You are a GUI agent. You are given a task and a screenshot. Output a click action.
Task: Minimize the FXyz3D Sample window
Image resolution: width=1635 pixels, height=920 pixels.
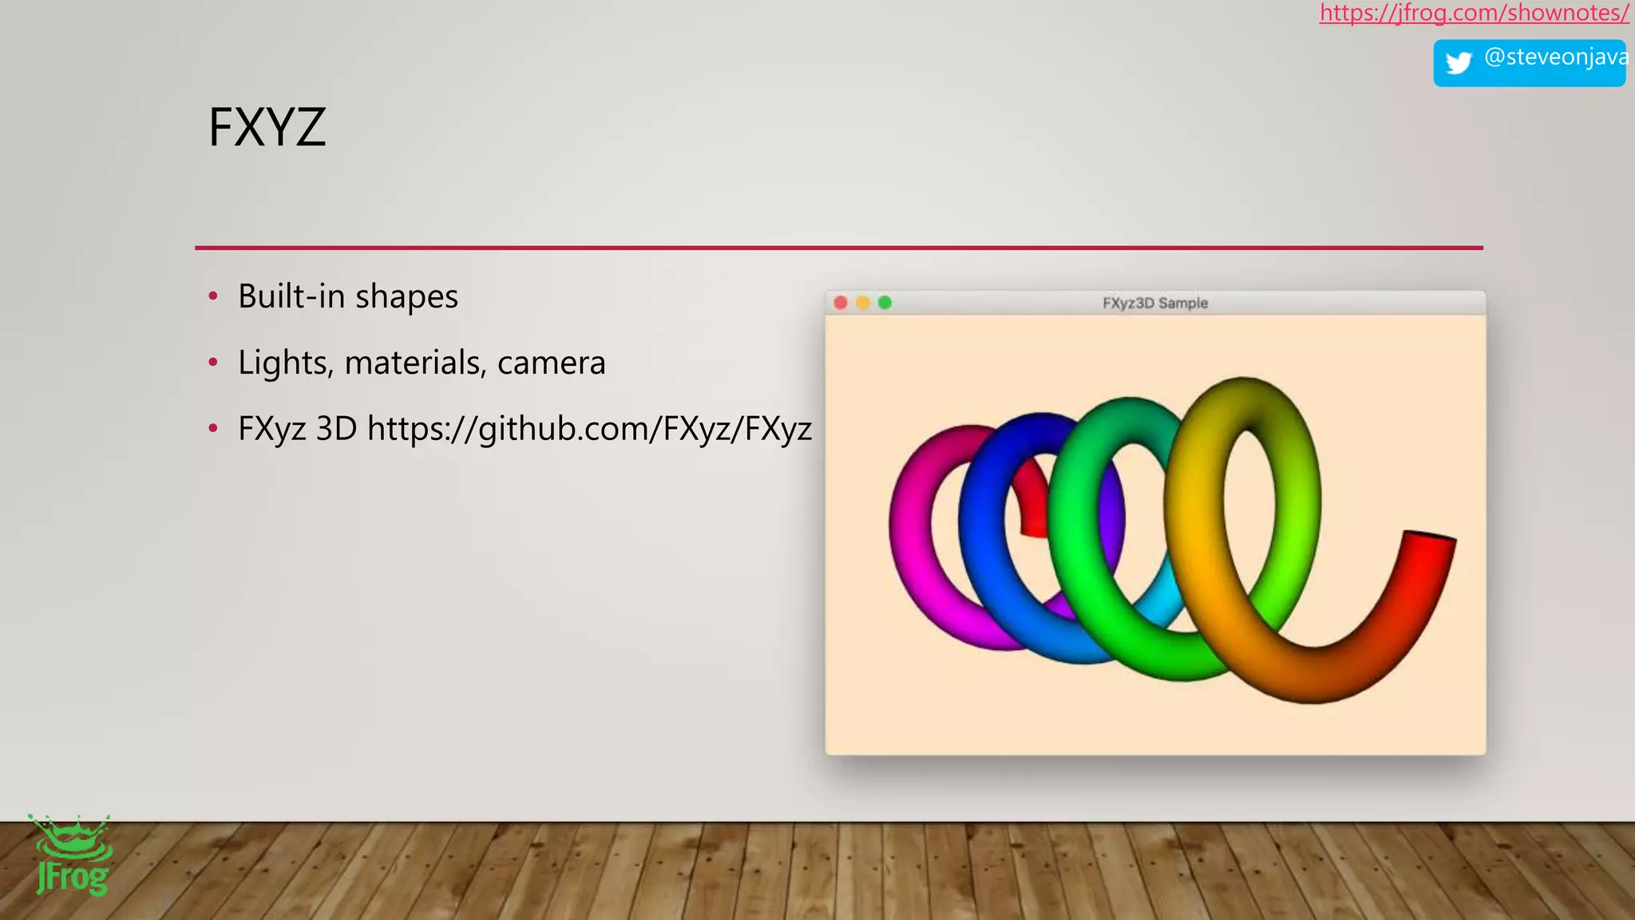pos(862,303)
